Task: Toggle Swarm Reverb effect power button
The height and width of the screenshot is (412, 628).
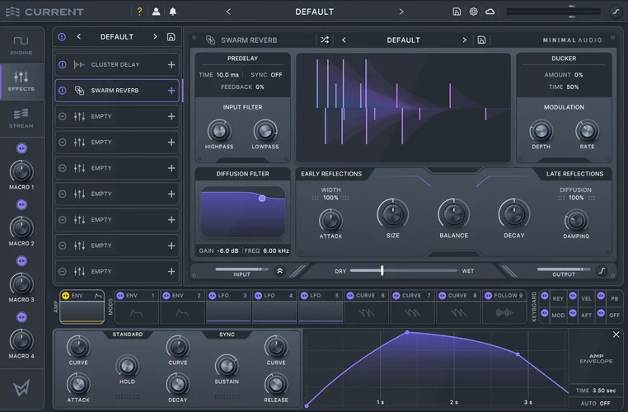Action: click(x=63, y=91)
